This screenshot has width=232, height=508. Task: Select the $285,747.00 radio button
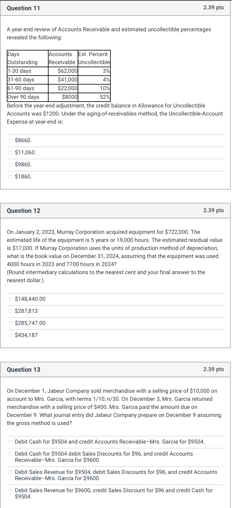(10, 323)
